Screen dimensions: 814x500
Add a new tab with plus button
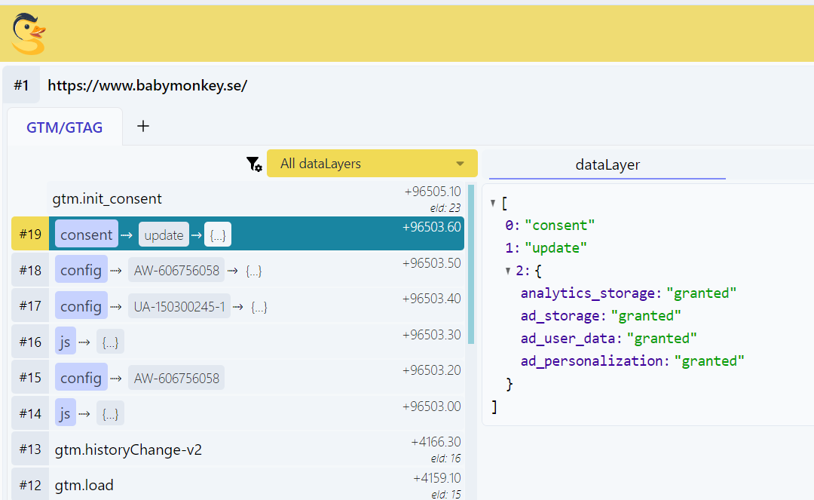[x=142, y=126]
